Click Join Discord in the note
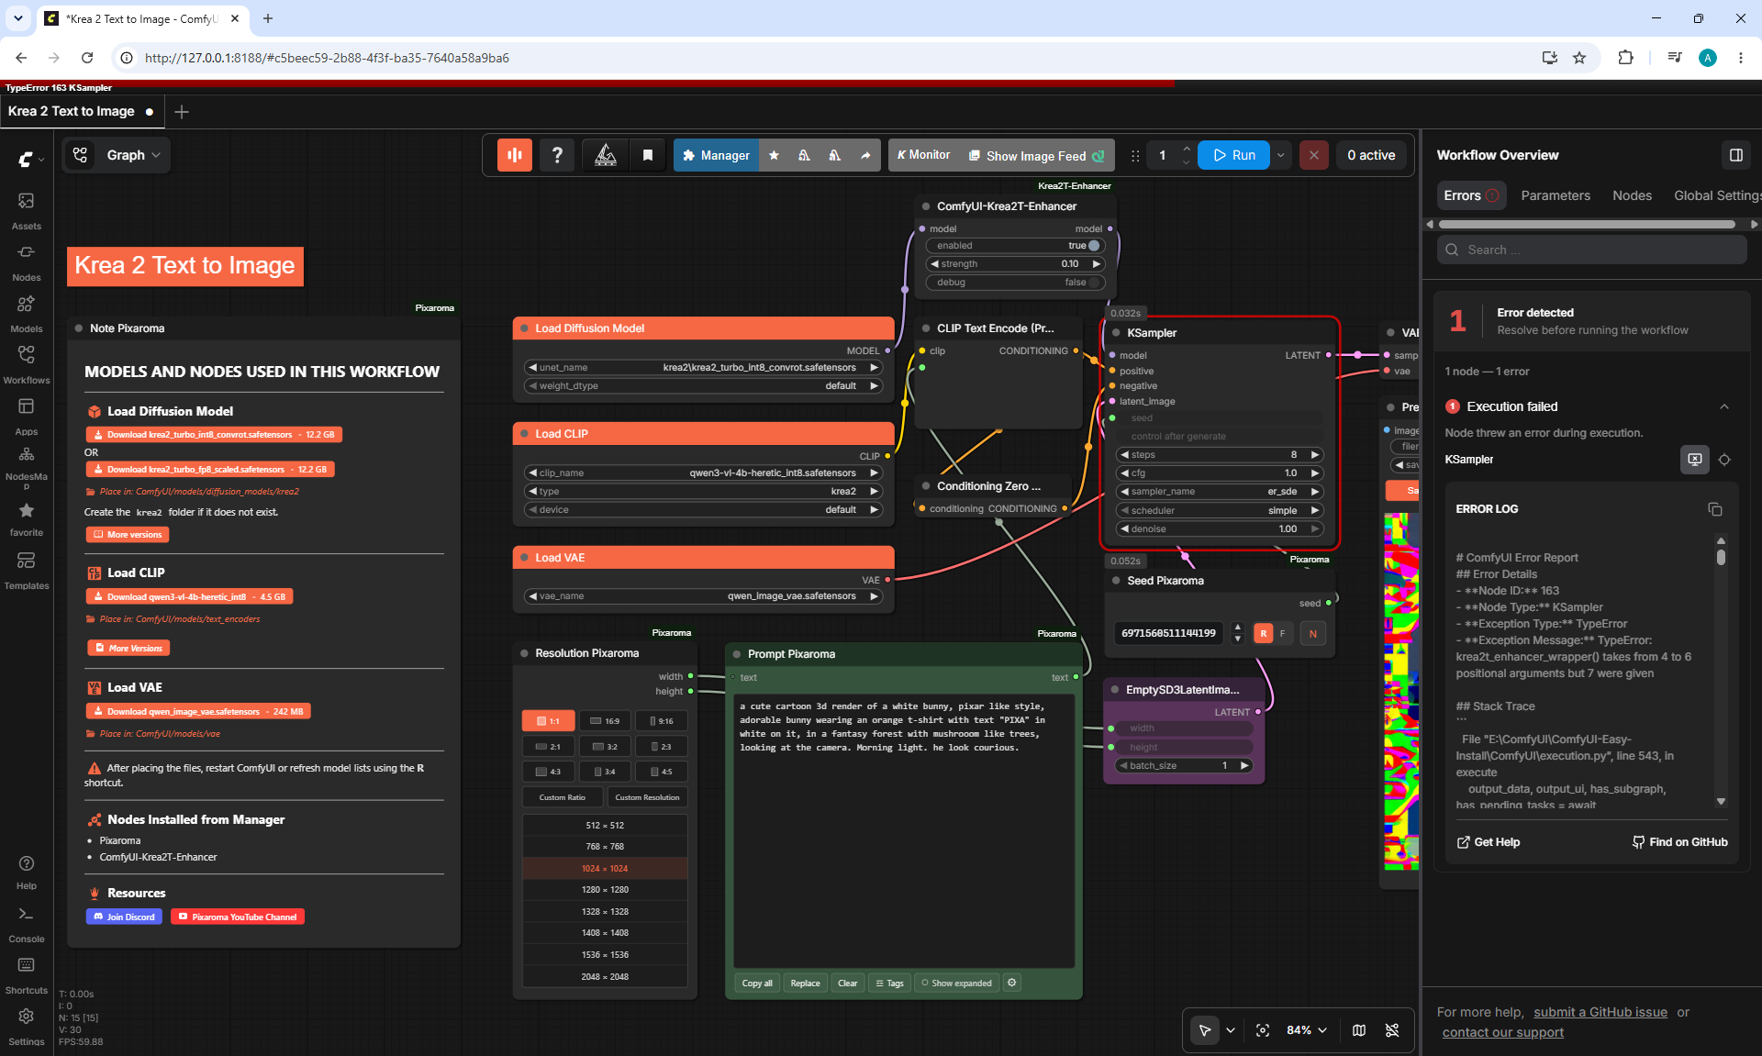The image size is (1762, 1056). [125, 917]
